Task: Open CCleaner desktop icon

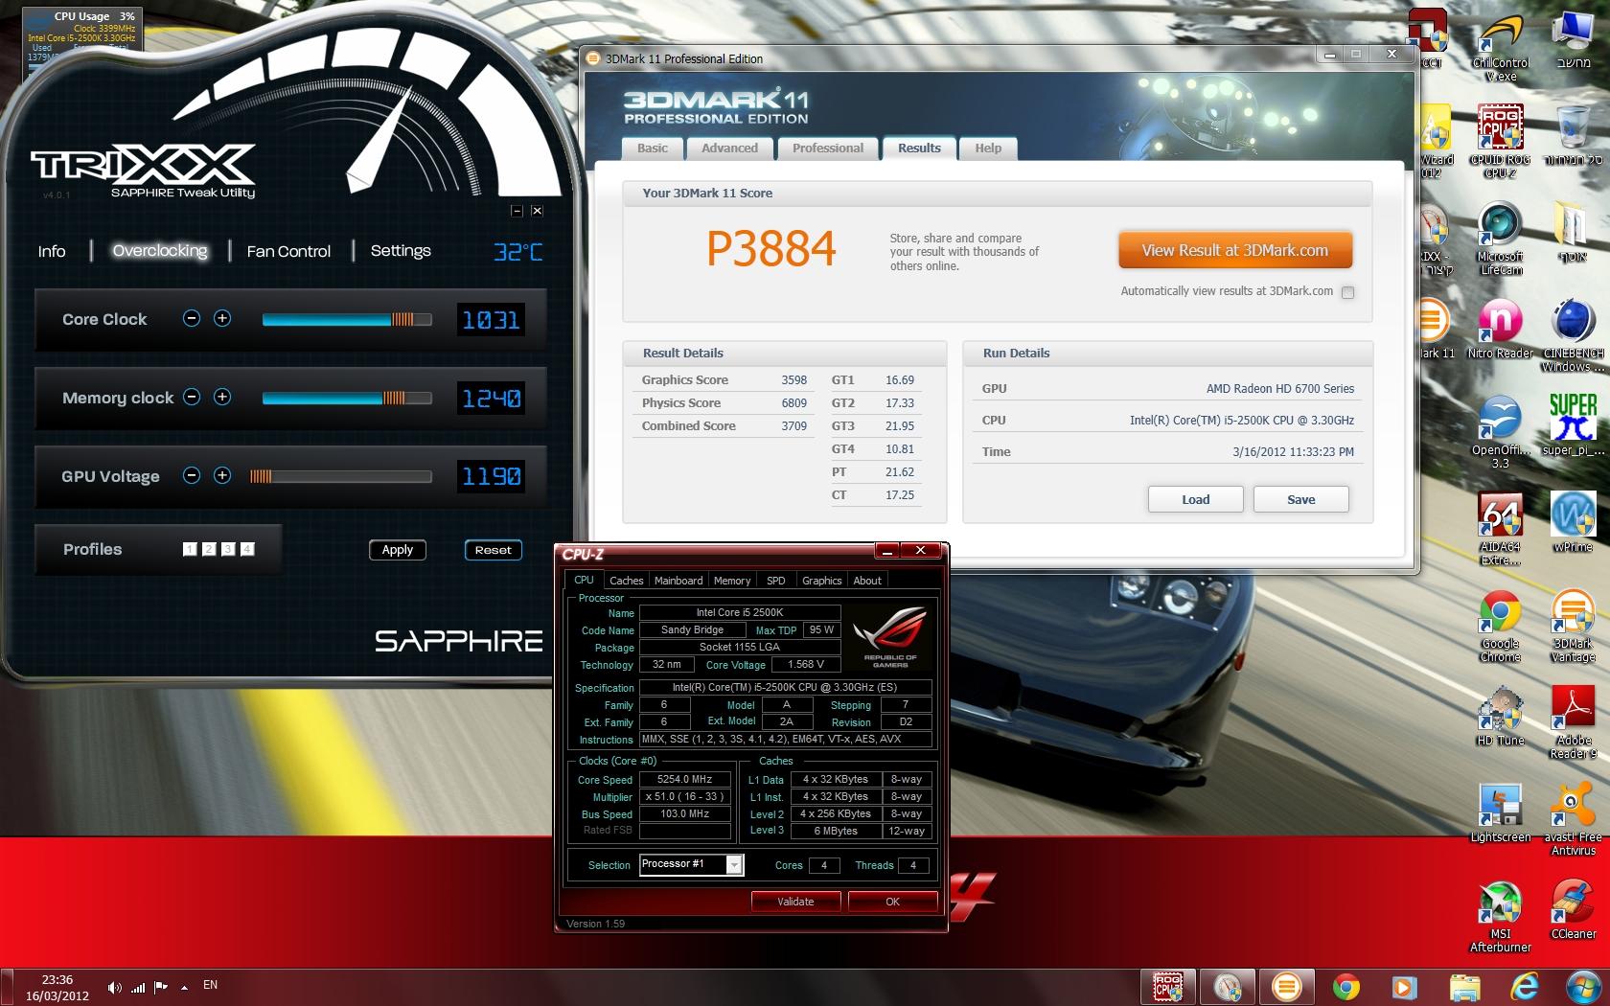Action: 1574,909
